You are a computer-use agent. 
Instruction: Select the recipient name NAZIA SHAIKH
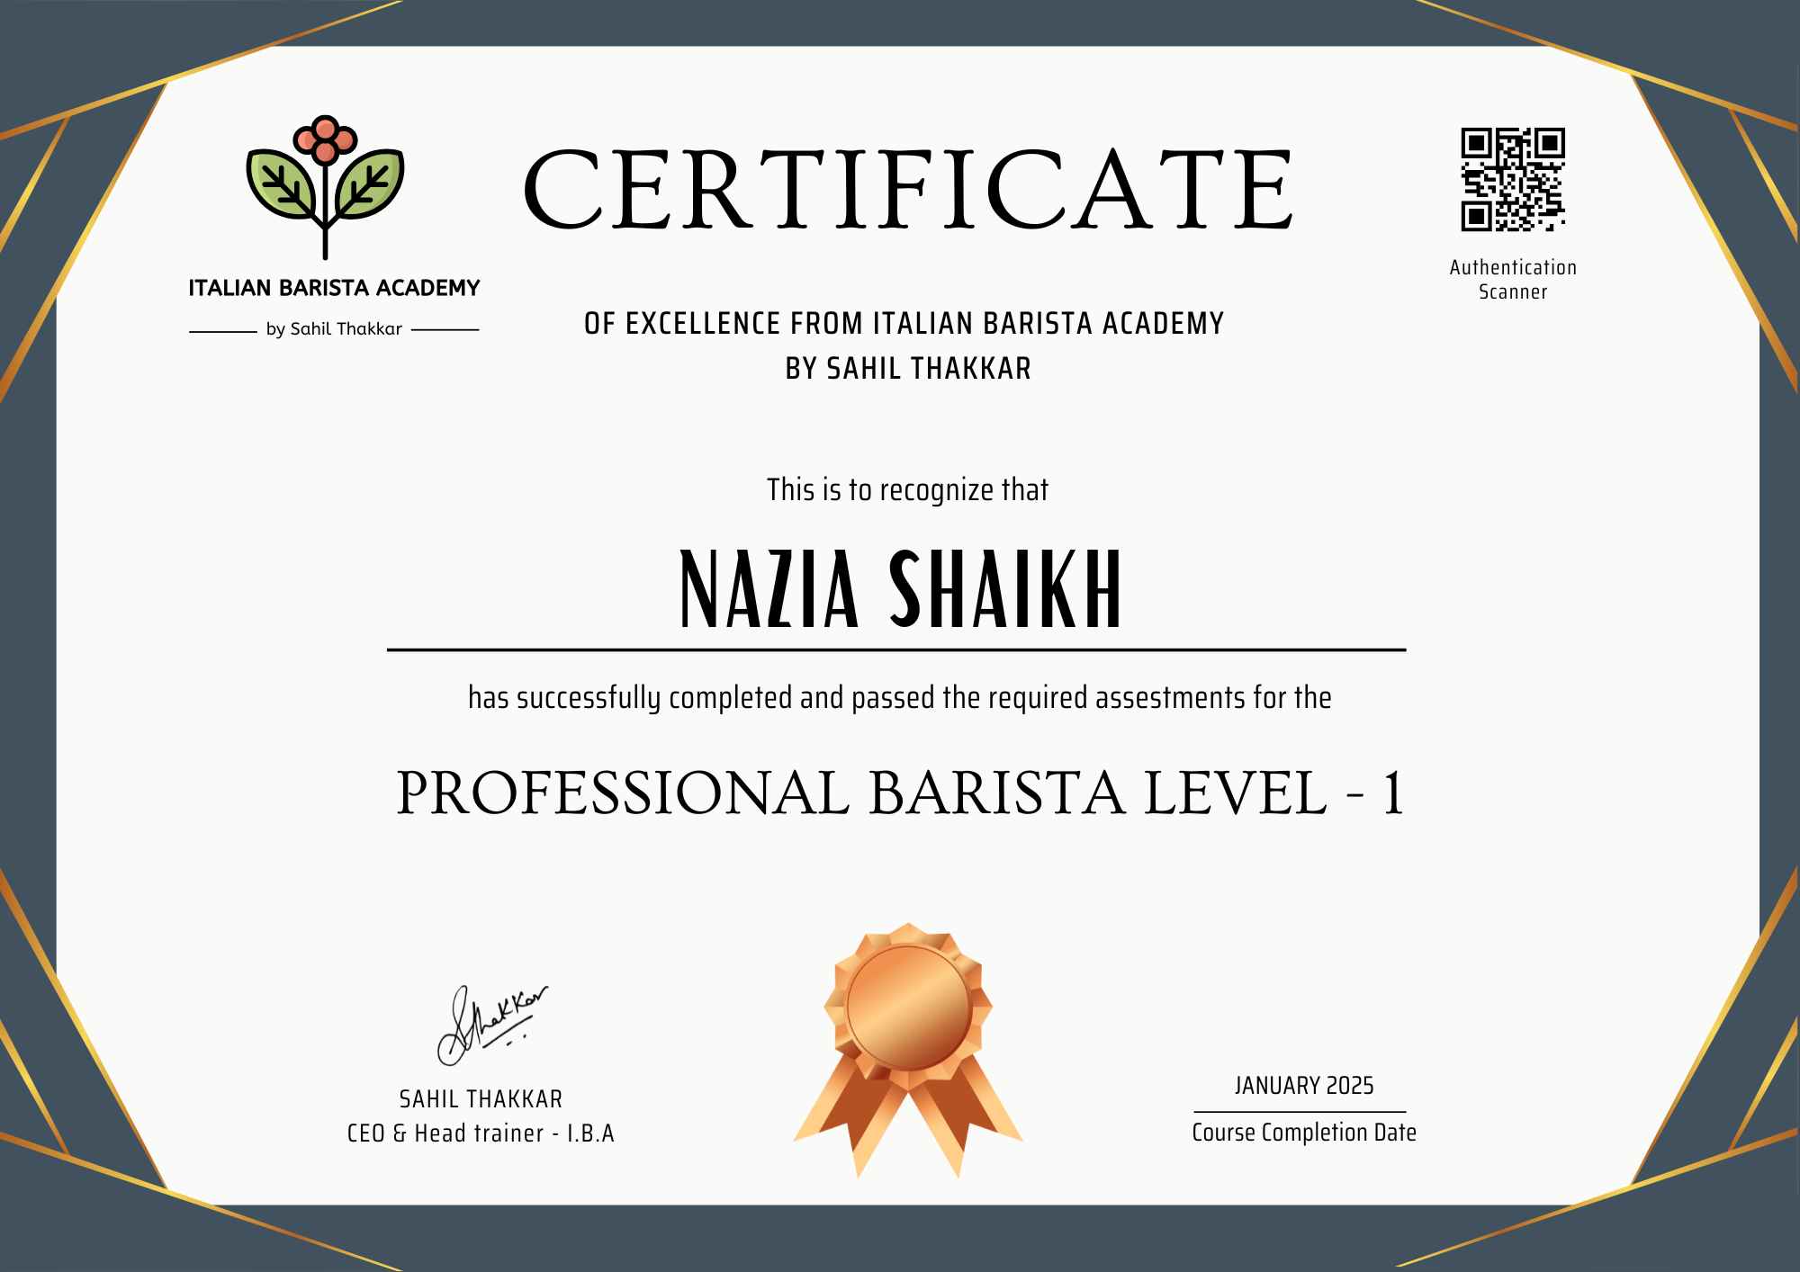pos(901,591)
